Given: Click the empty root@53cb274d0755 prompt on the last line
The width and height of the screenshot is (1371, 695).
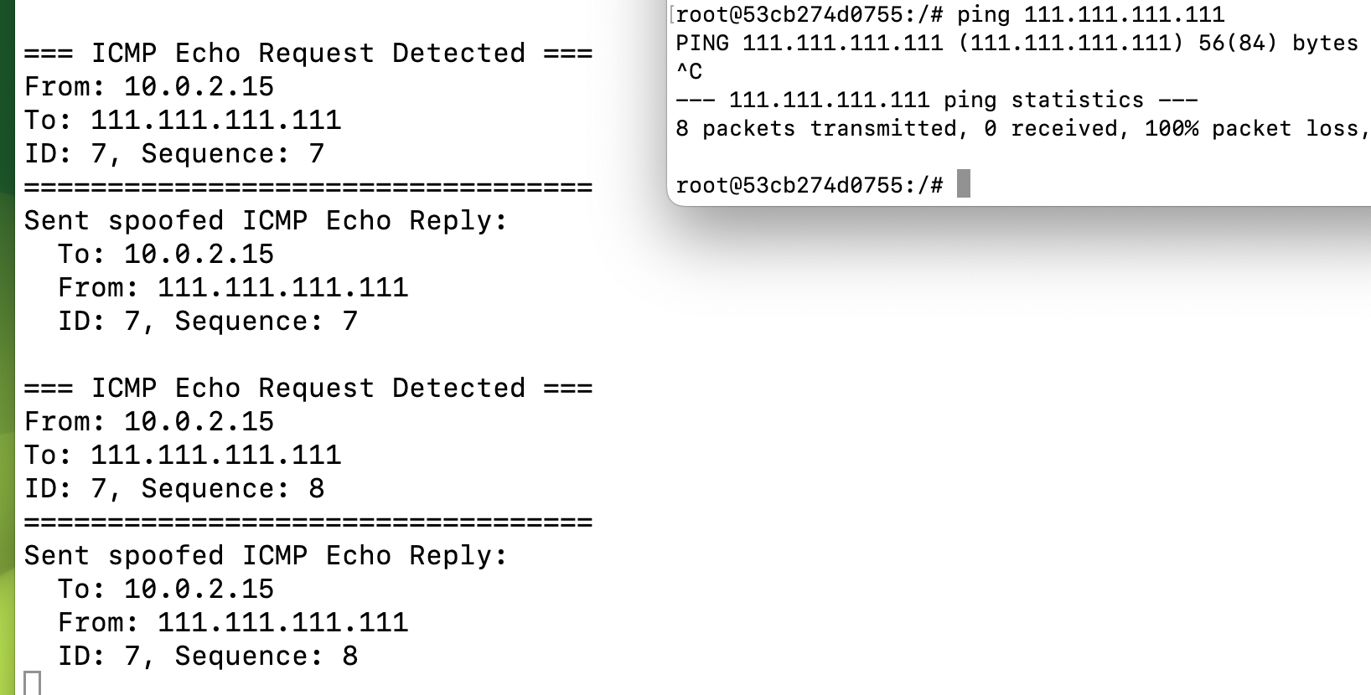Looking at the screenshot, I should click(809, 185).
